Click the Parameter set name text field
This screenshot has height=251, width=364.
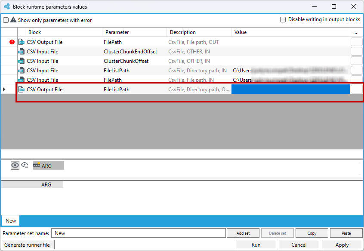(x=139, y=233)
